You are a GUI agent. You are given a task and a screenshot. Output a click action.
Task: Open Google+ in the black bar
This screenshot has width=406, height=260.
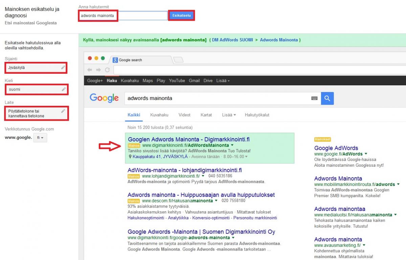95,81
